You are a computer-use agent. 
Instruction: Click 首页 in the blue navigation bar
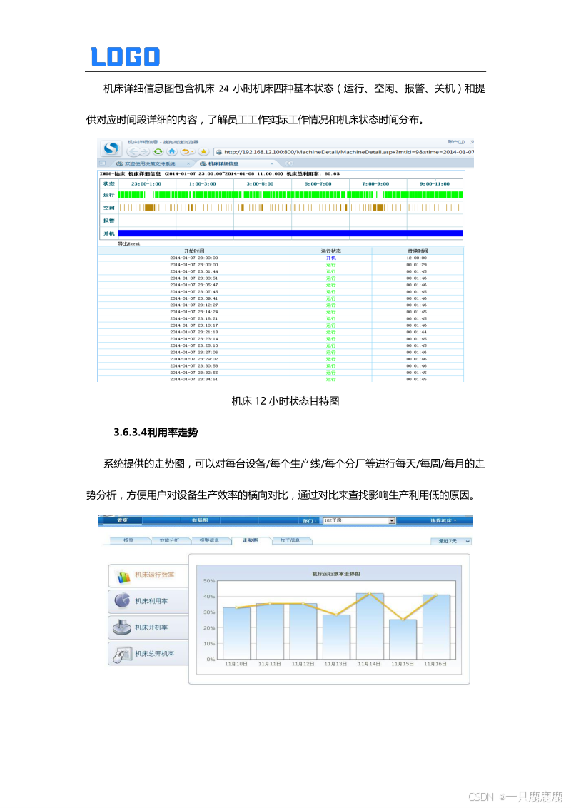[x=122, y=520]
